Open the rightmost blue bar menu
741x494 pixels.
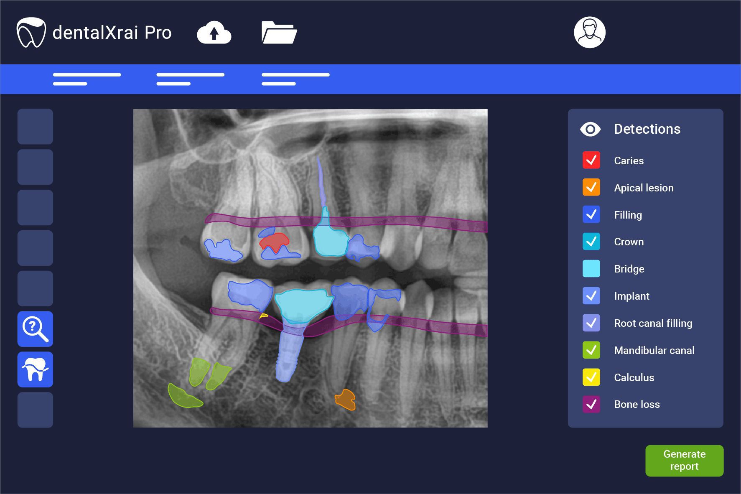(x=295, y=79)
